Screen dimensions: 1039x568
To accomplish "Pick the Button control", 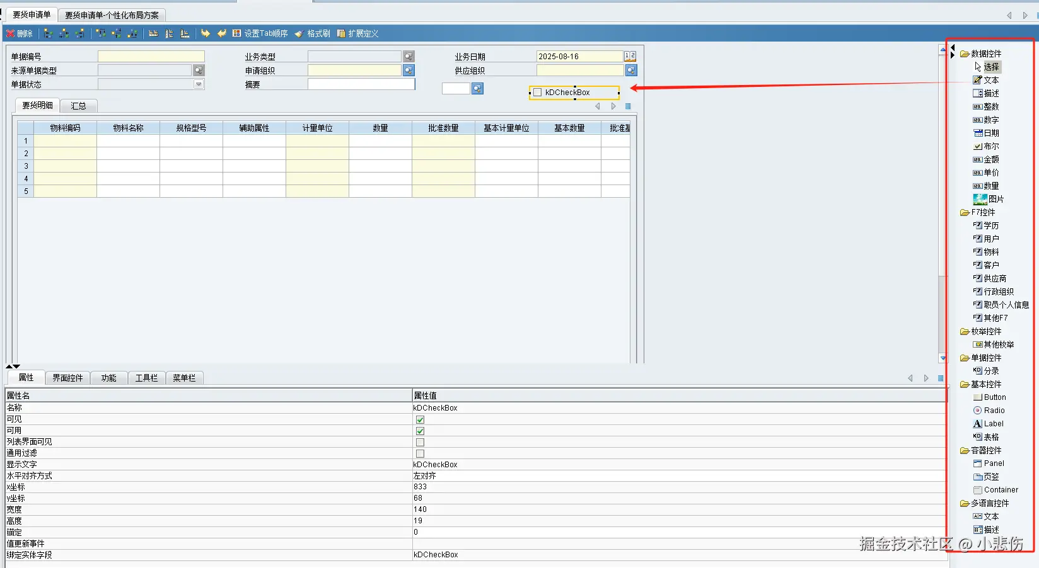I will pyautogui.click(x=990, y=397).
